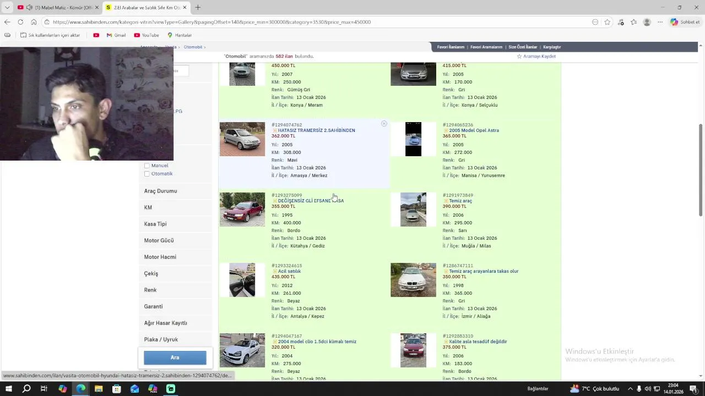Image resolution: width=705 pixels, height=396 pixels.
Task: Remove listing with the circled X icon
Action: click(384, 124)
